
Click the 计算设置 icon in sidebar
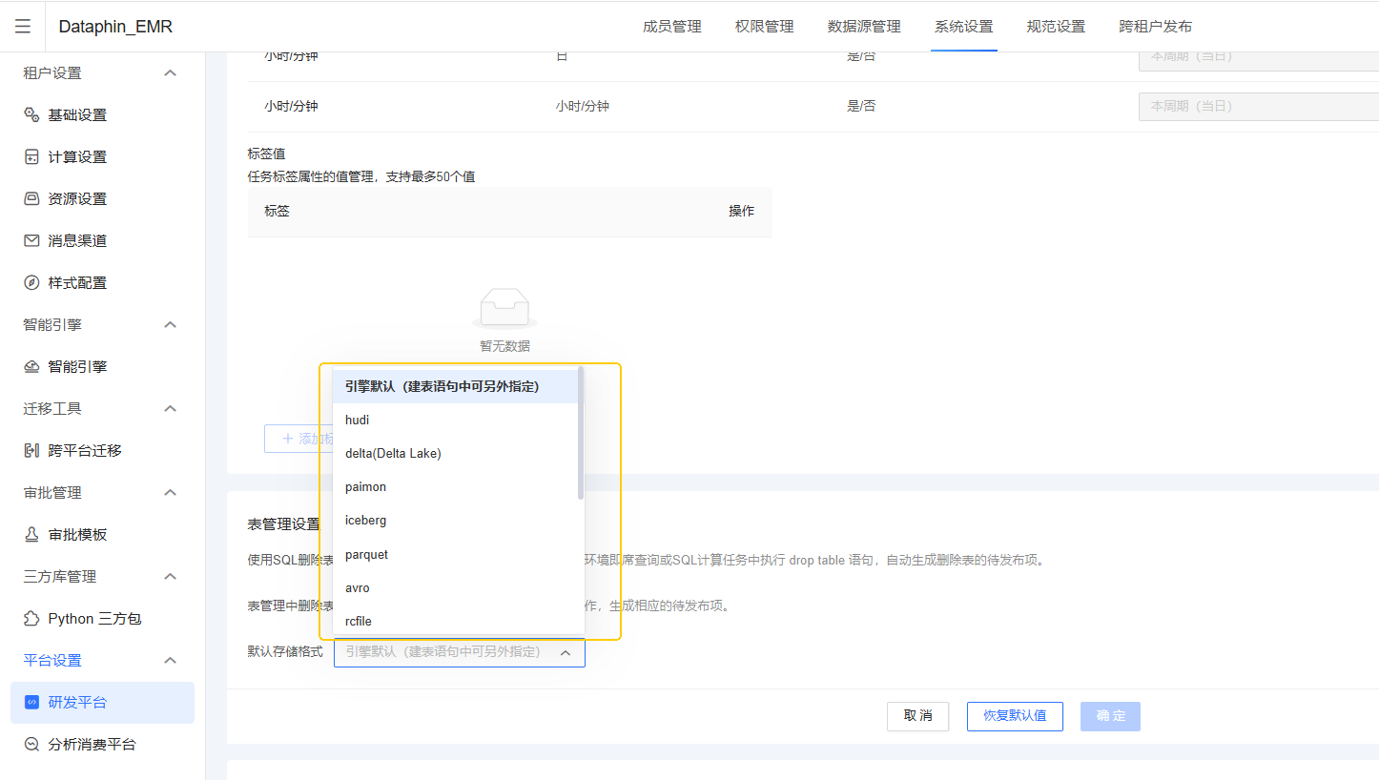point(31,157)
